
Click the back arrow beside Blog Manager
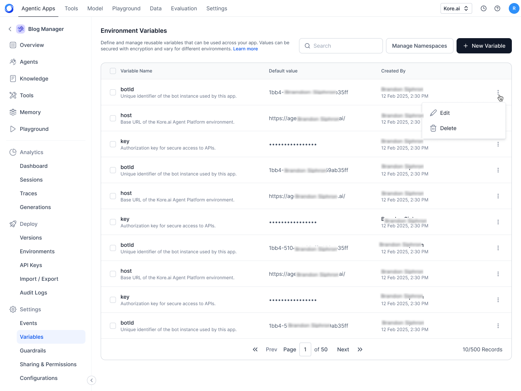click(x=10, y=29)
